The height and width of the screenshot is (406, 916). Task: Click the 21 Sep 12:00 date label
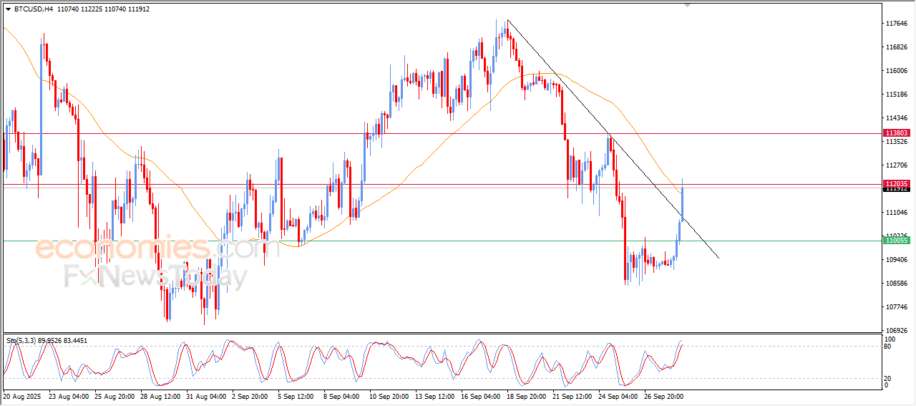(x=572, y=396)
